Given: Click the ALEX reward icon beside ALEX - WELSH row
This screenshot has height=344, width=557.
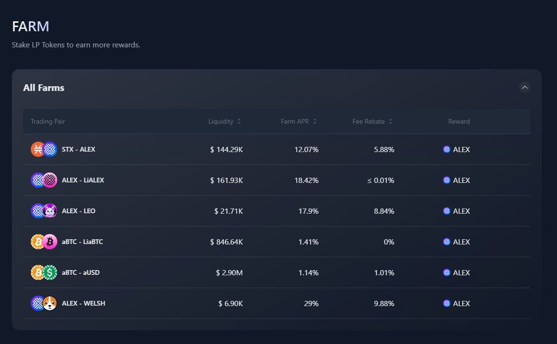Looking at the screenshot, I should tap(446, 303).
